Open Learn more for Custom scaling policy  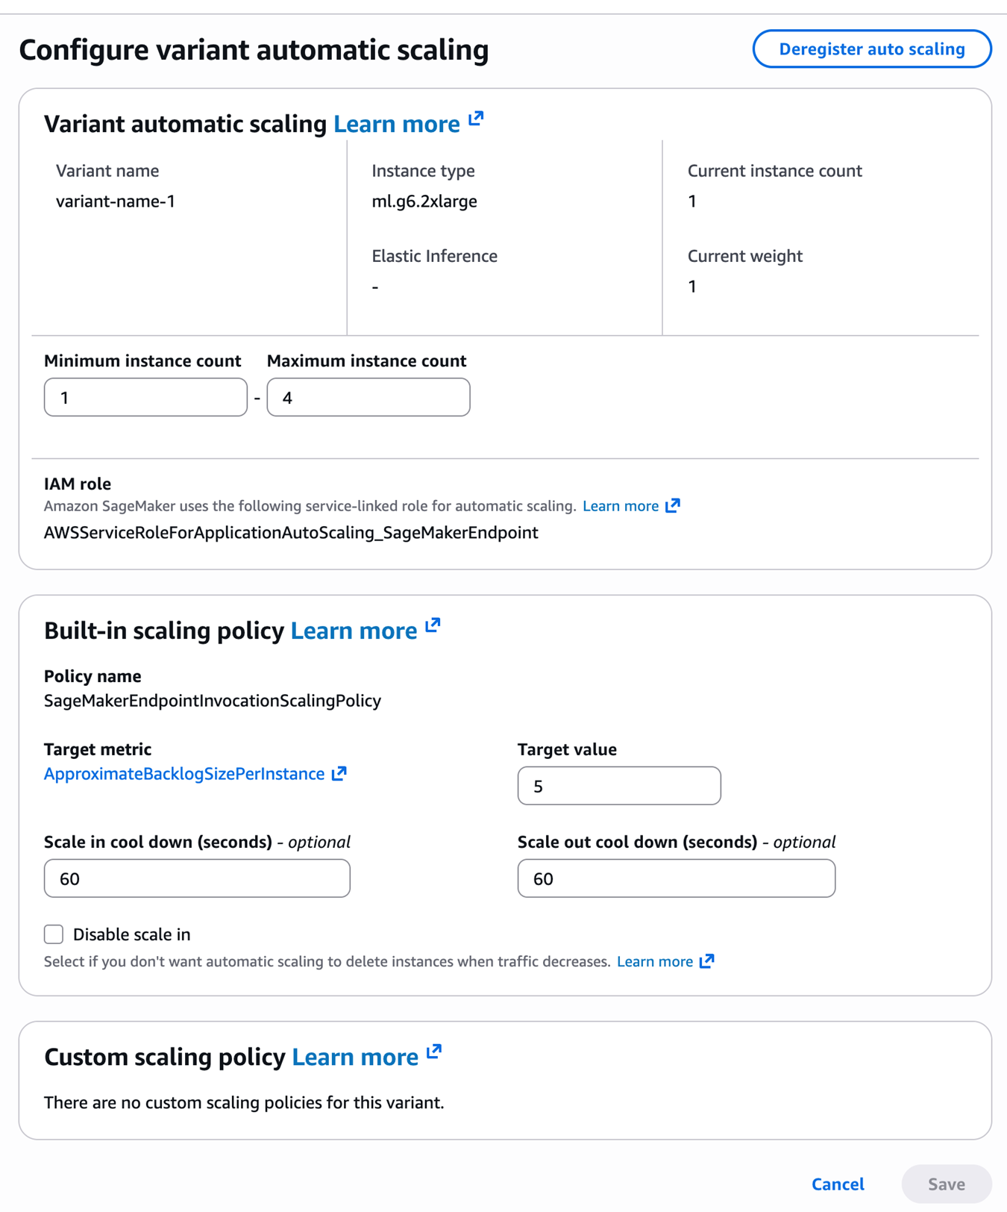(355, 1057)
